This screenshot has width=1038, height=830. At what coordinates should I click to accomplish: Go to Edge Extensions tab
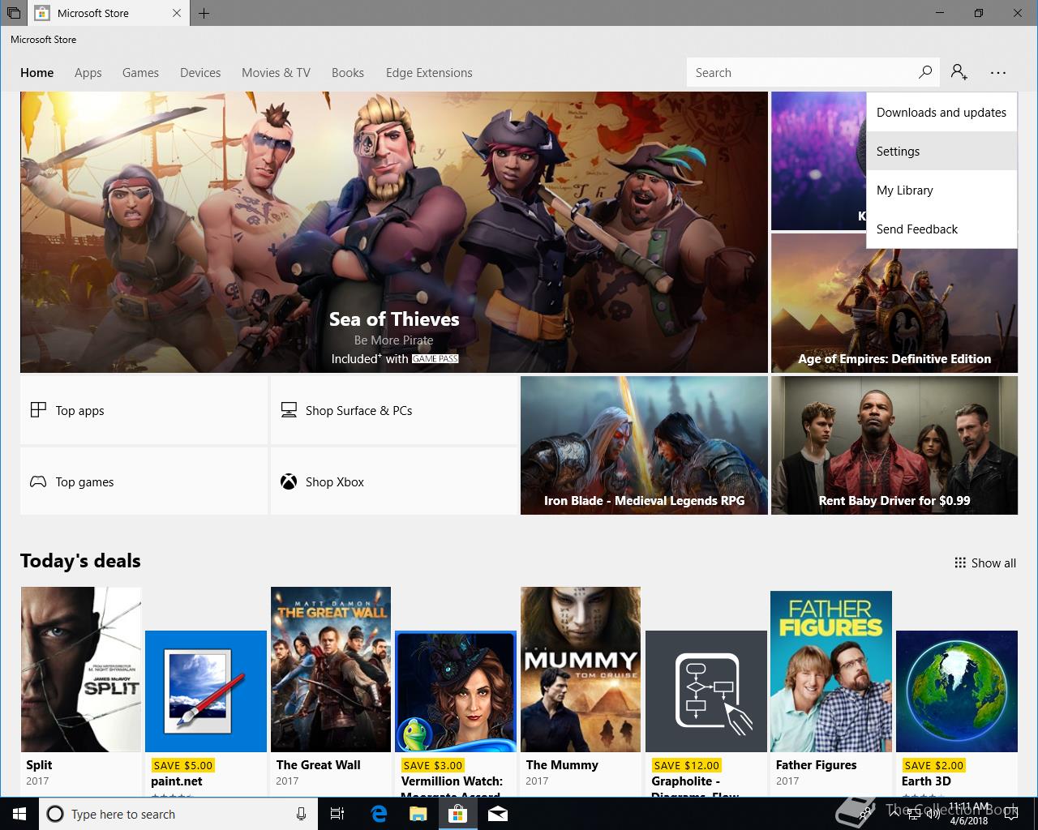[429, 72]
